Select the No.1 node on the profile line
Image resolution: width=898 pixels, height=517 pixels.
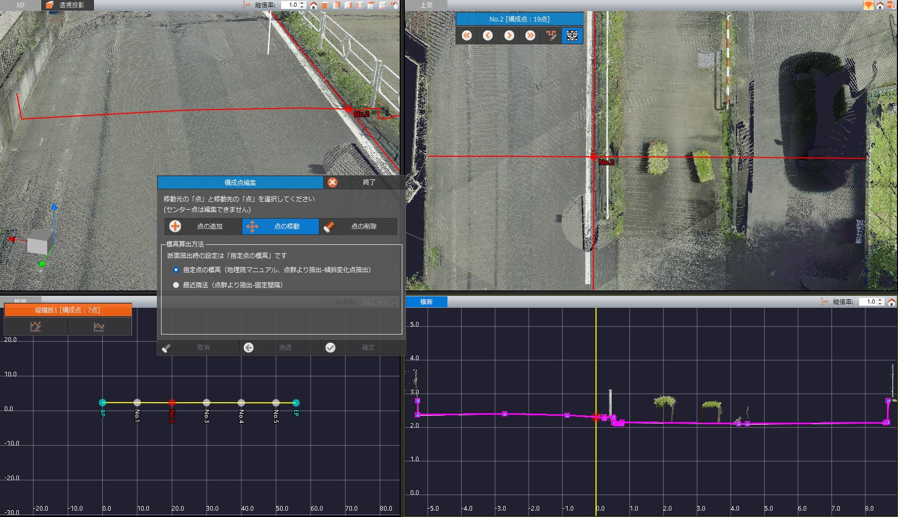(x=137, y=403)
